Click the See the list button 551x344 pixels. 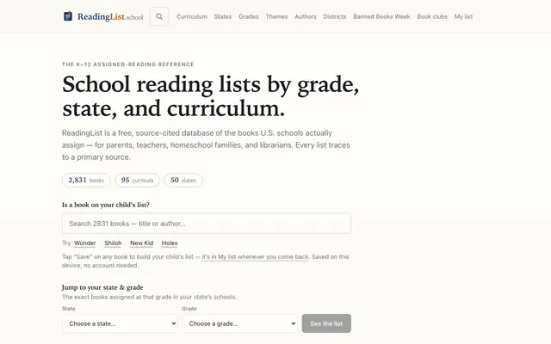[326, 323]
